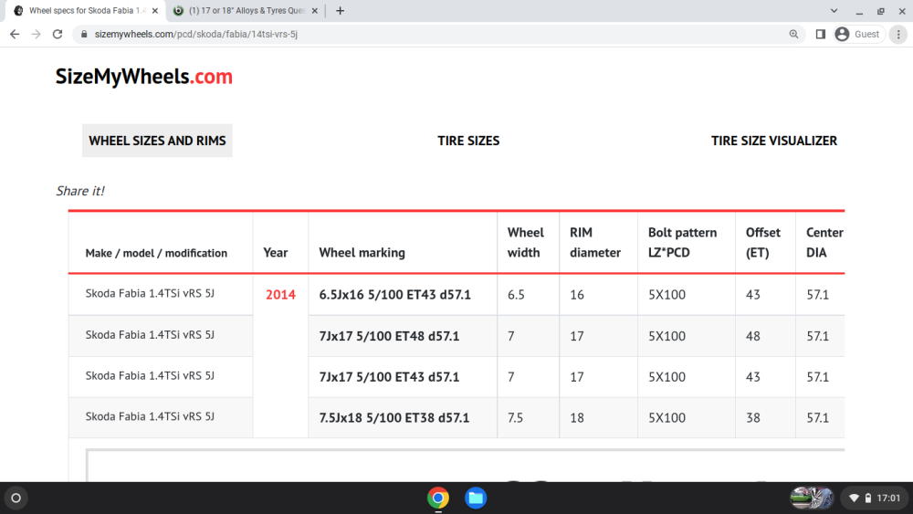Viewport: 913px width, 514px height.
Task: Toggle the browser side panel icon
Action: click(x=821, y=35)
